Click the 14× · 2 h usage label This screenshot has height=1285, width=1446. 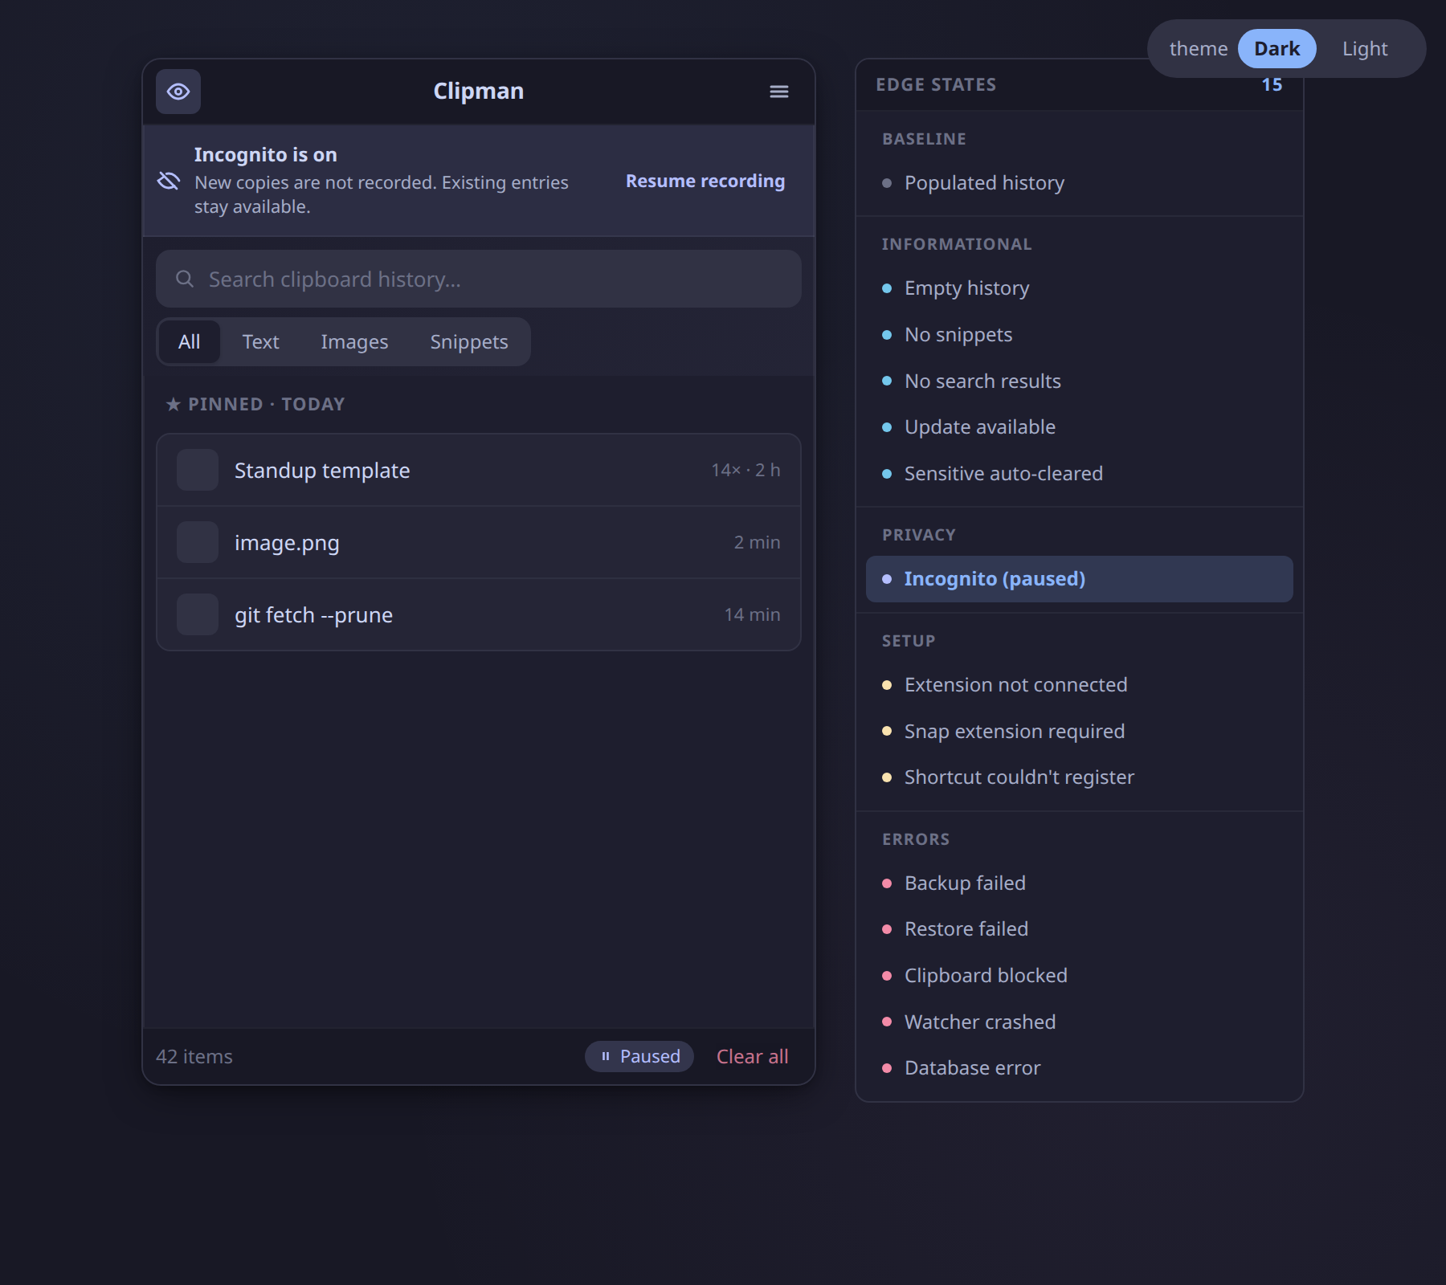pyautogui.click(x=745, y=470)
